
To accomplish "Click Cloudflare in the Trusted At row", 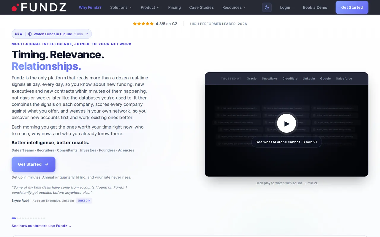I will [290, 79].
